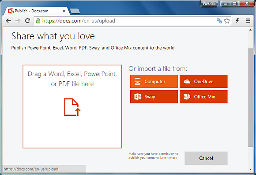This screenshot has width=256, height=175.
Task: Minimize the browser window
Action: click(226, 4)
